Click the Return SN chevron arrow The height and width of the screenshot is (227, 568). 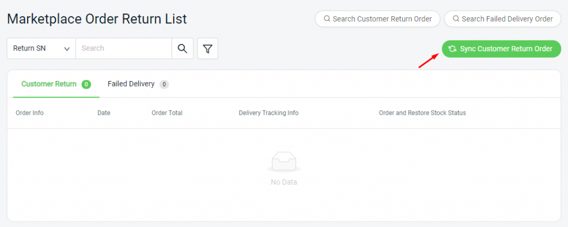(x=67, y=49)
